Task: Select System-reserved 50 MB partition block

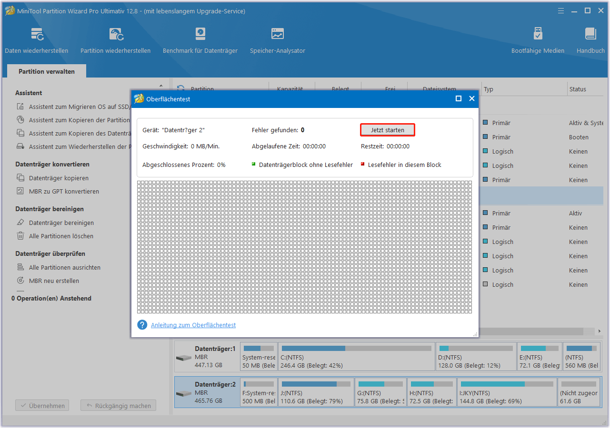Action: (x=259, y=357)
